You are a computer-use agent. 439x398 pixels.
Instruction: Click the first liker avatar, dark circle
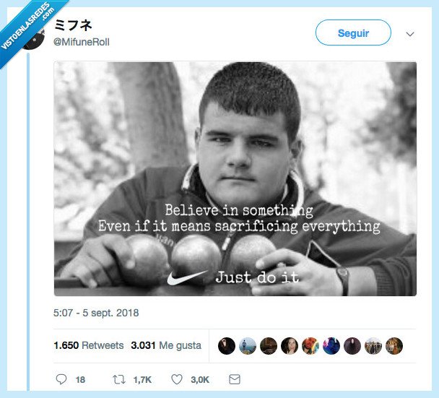(227, 345)
